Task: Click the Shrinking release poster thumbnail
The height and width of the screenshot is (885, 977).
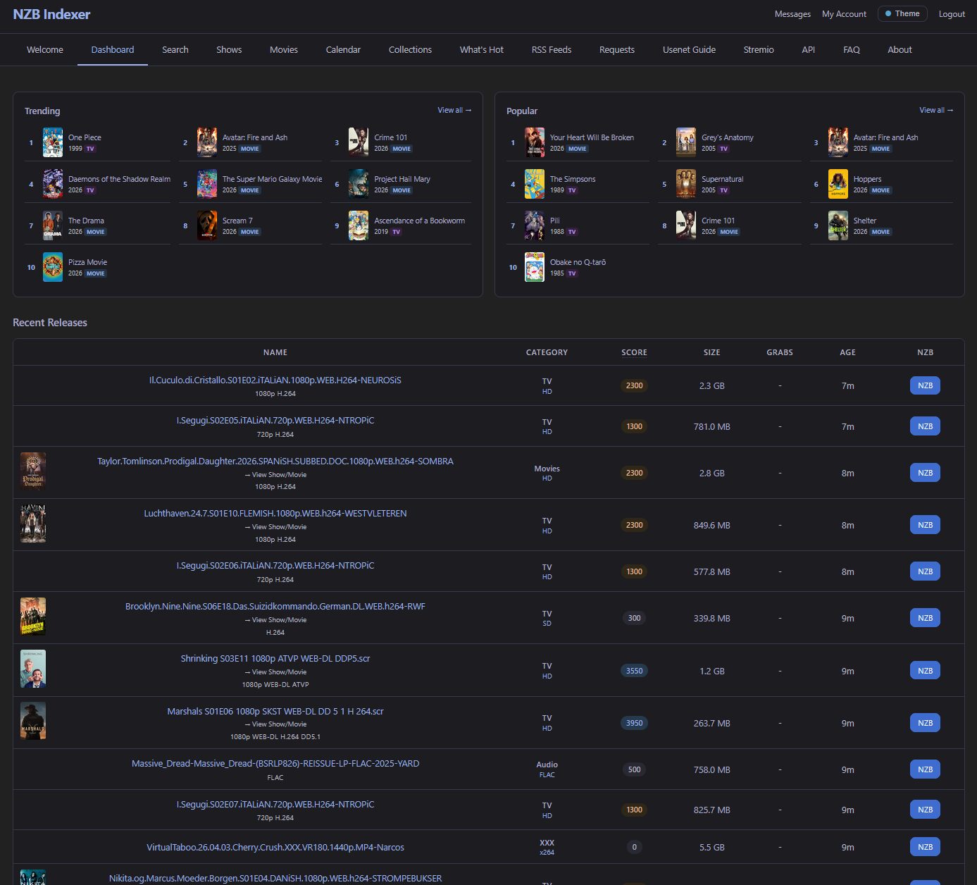Action: [x=33, y=669]
